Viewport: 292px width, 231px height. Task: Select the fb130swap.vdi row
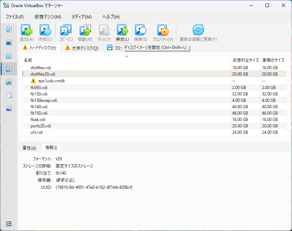pyautogui.click(x=154, y=100)
